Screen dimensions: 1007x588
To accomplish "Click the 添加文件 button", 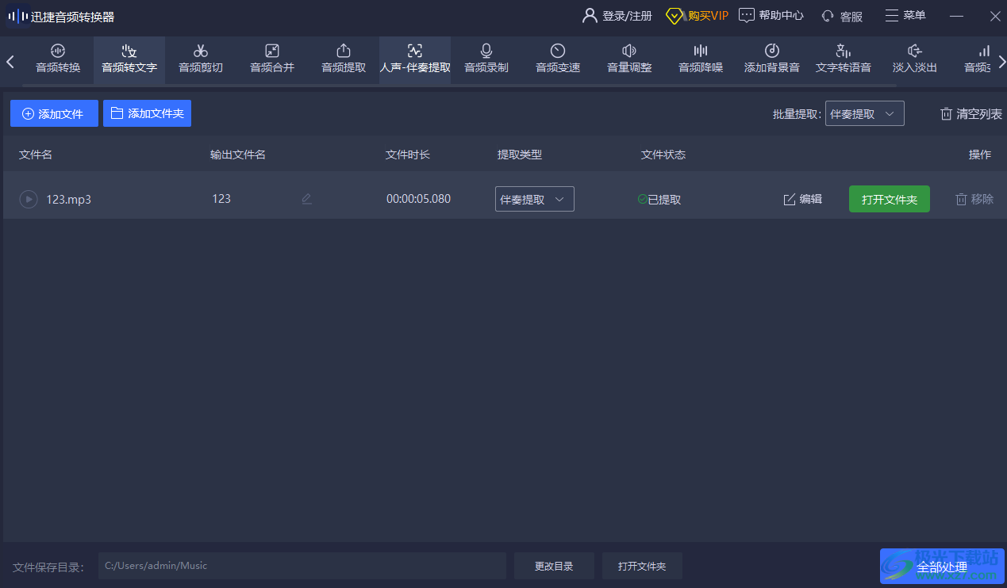I will point(54,114).
